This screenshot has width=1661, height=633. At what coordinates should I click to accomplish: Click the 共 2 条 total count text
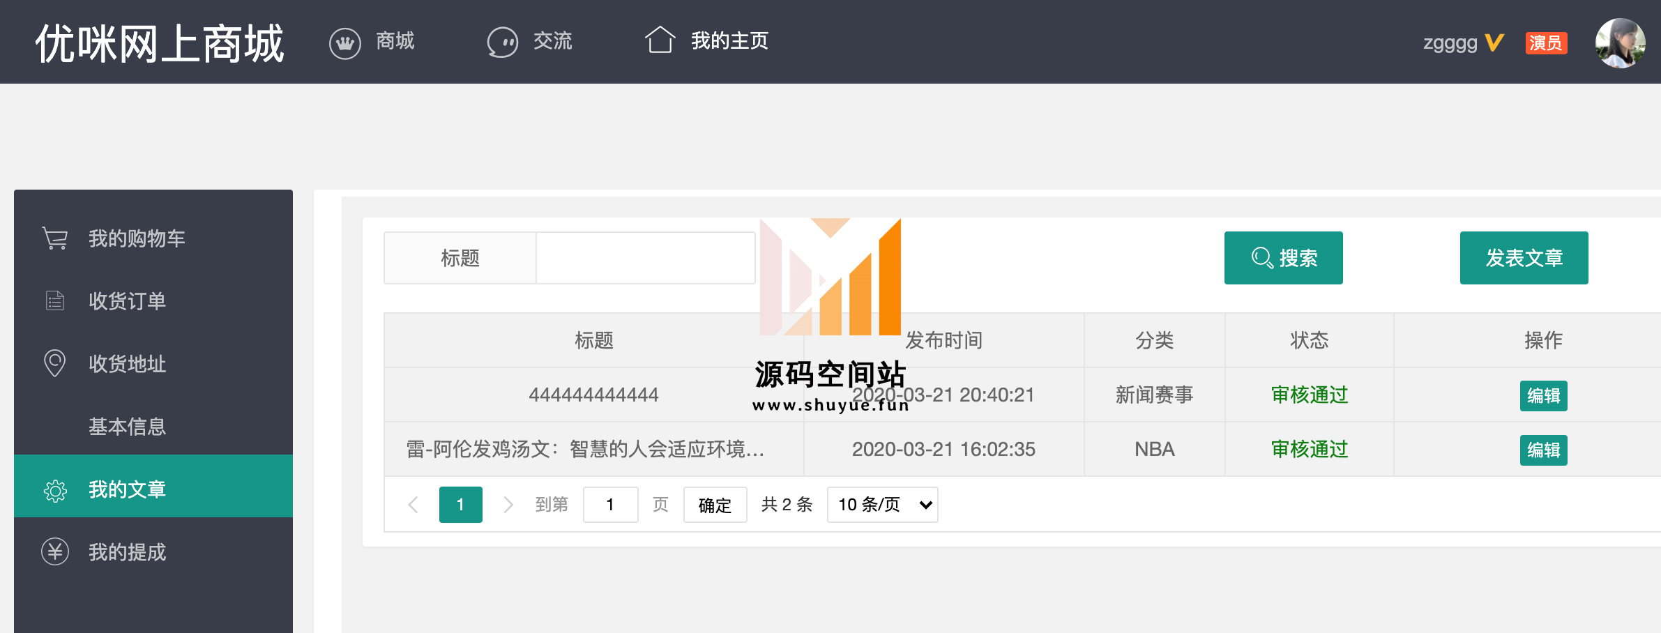click(x=787, y=505)
